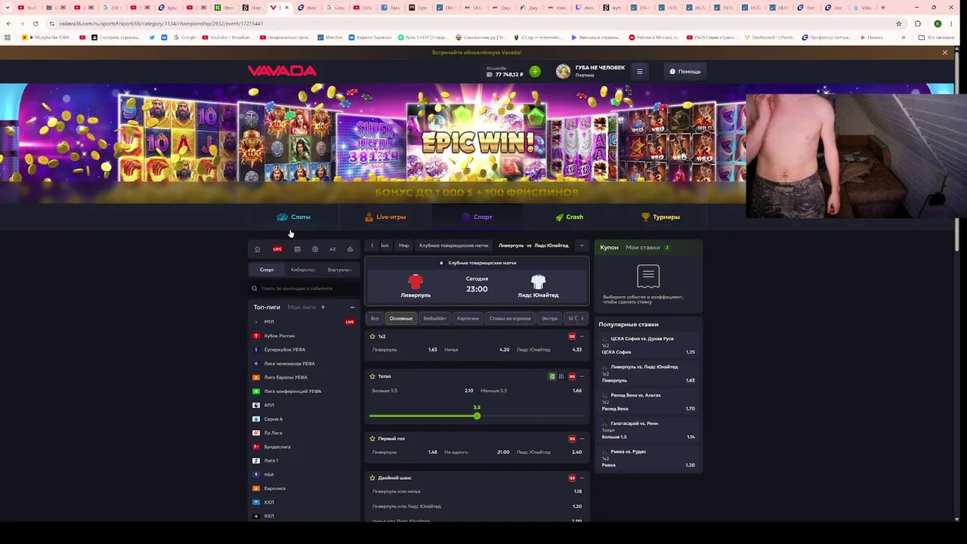Open the browser extensions icon
Screen dimensions: 967x544
(917, 23)
